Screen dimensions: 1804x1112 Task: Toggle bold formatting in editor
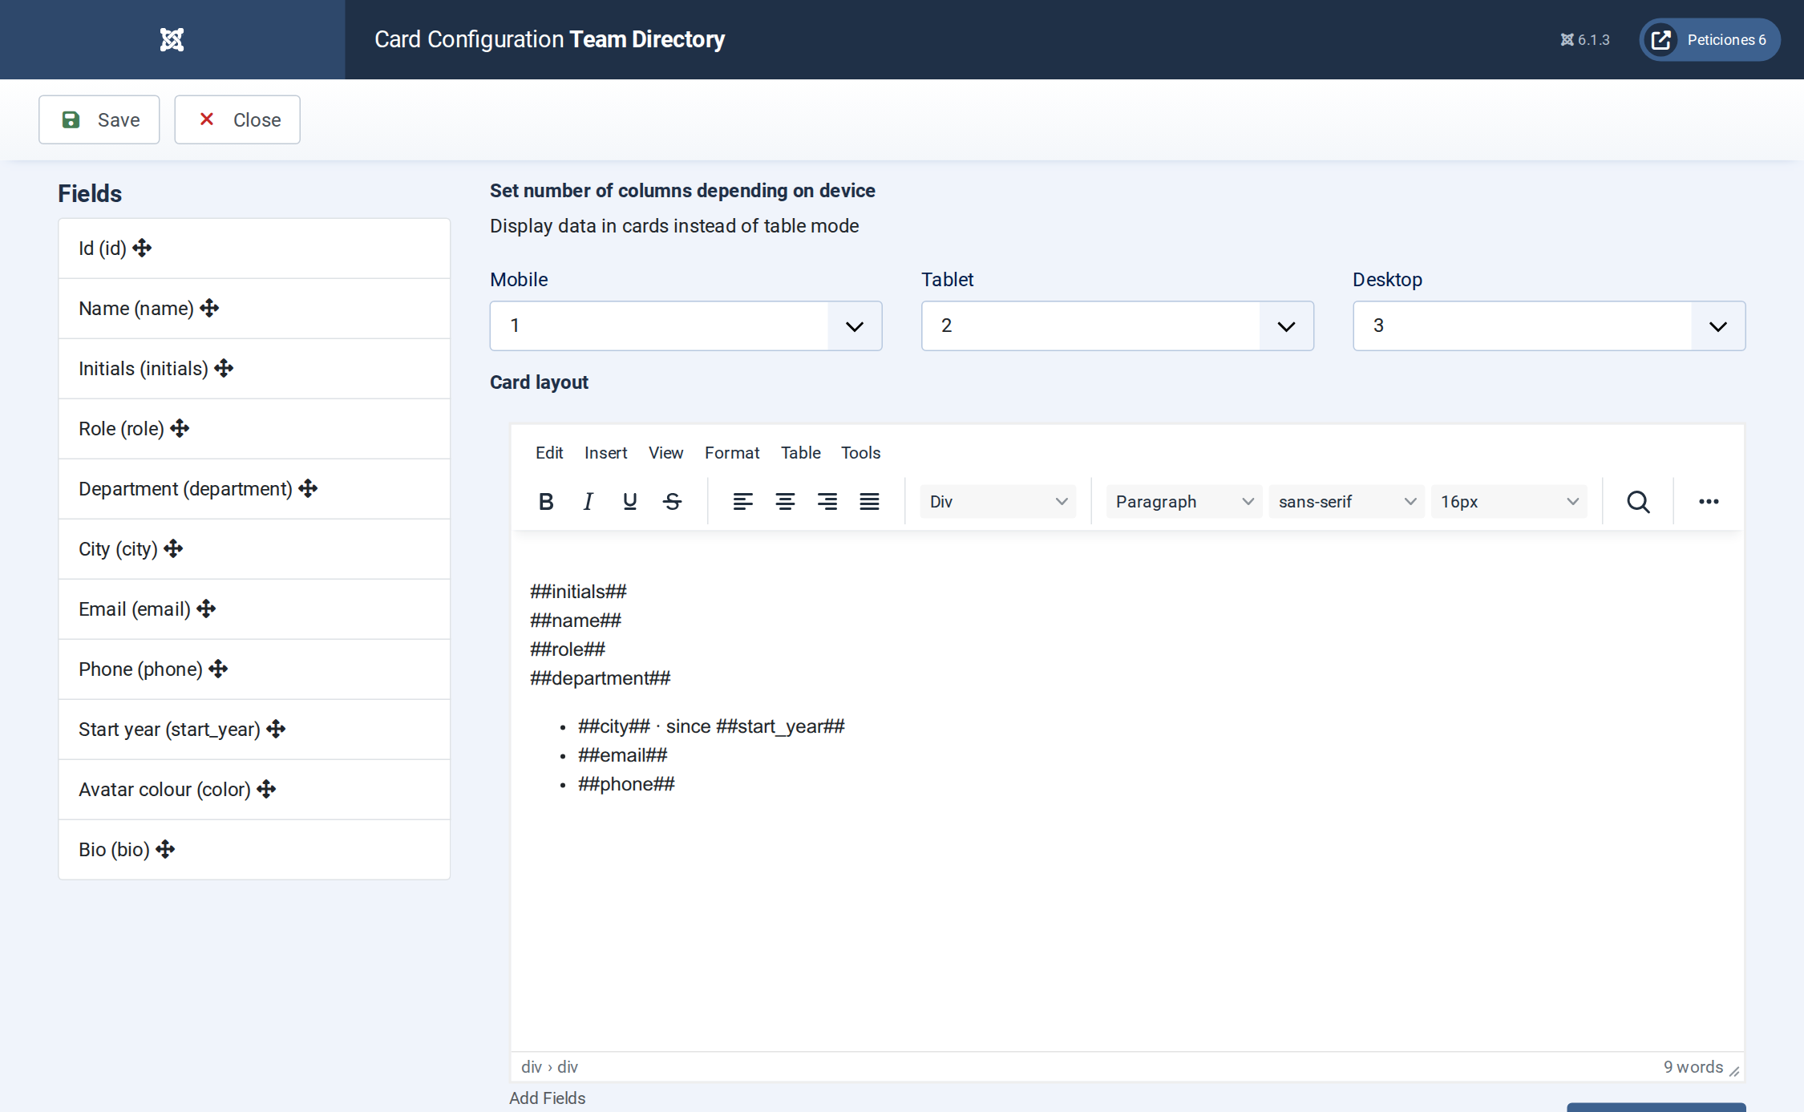tap(546, 502)
